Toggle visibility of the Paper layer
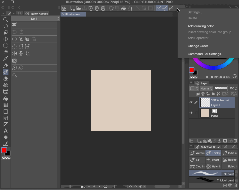 click(191, 113)
